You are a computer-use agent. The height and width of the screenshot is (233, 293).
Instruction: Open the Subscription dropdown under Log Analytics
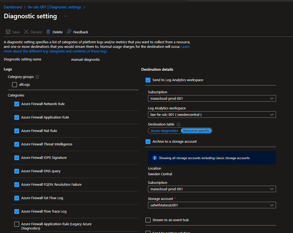(212, 99)
